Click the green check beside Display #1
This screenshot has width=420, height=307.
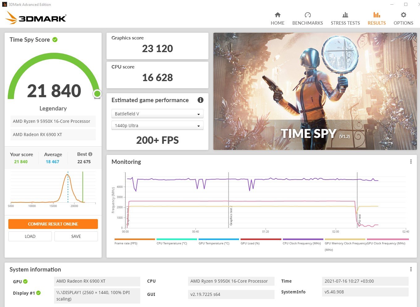(39, 293)
